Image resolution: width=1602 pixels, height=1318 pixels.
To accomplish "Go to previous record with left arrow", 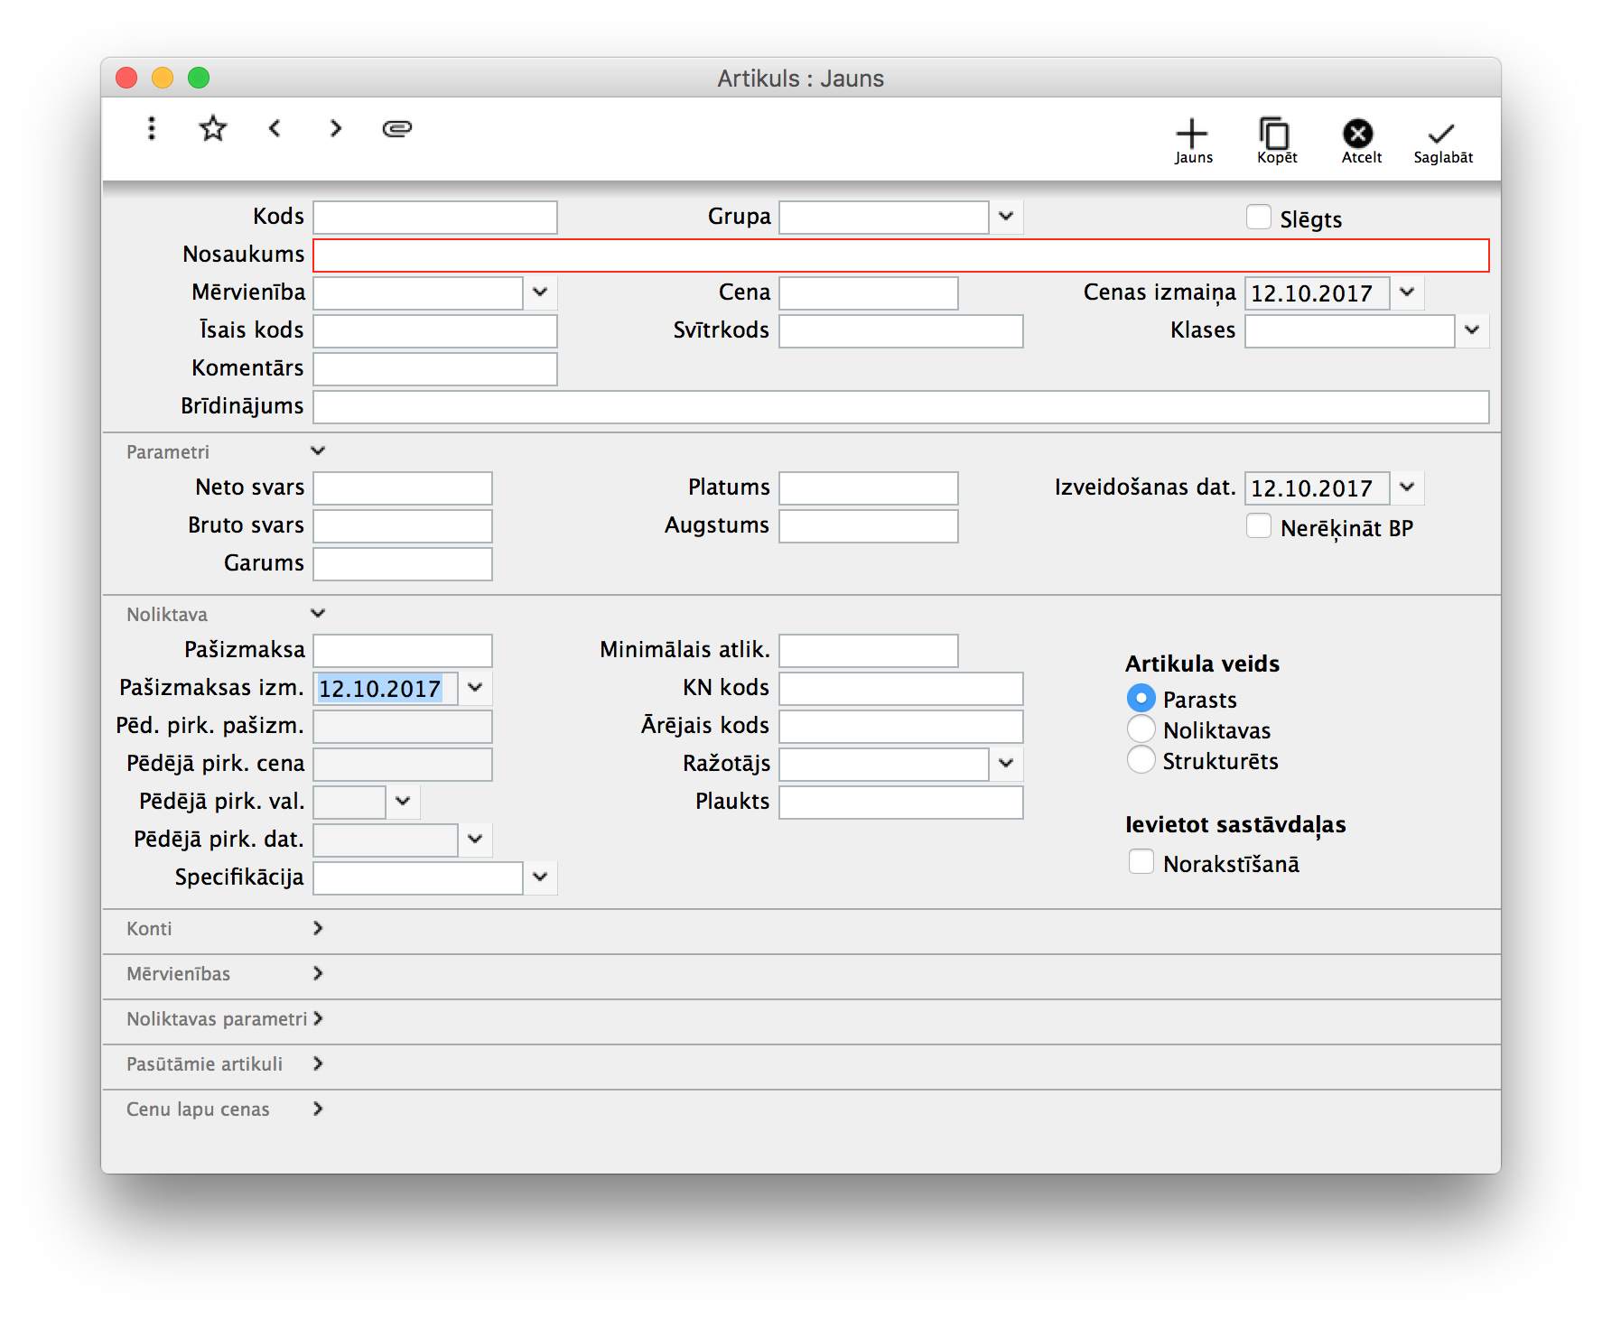I will (x=275, y=129).
